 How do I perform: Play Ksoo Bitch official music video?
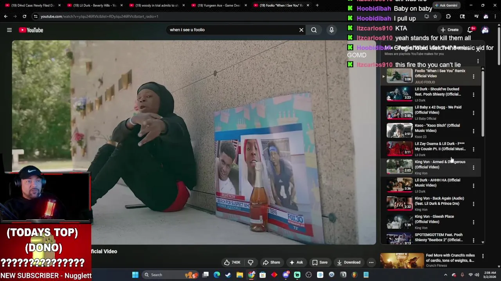click(x=400, y=131)
